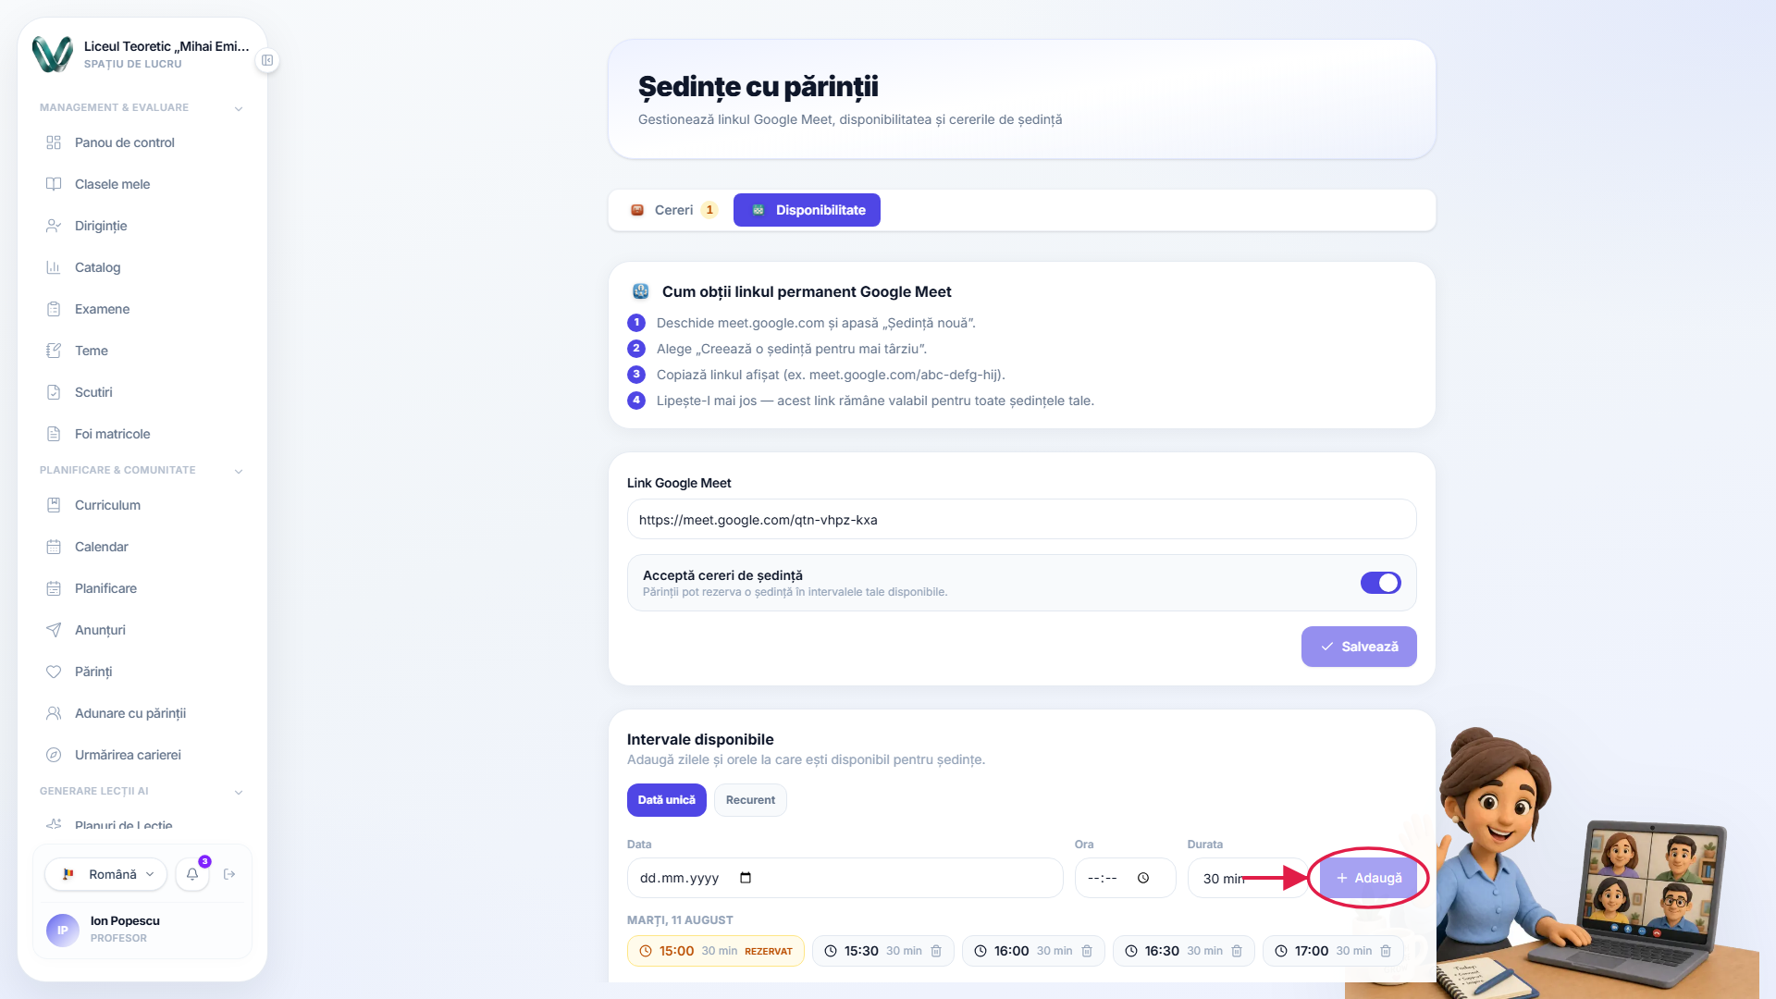Open the Română language dropdown
The image size is (1776, 999).
106,874
